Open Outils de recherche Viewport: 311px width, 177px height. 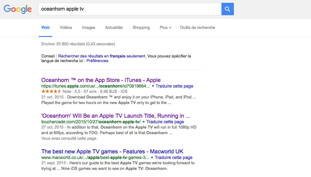point(197,28)
